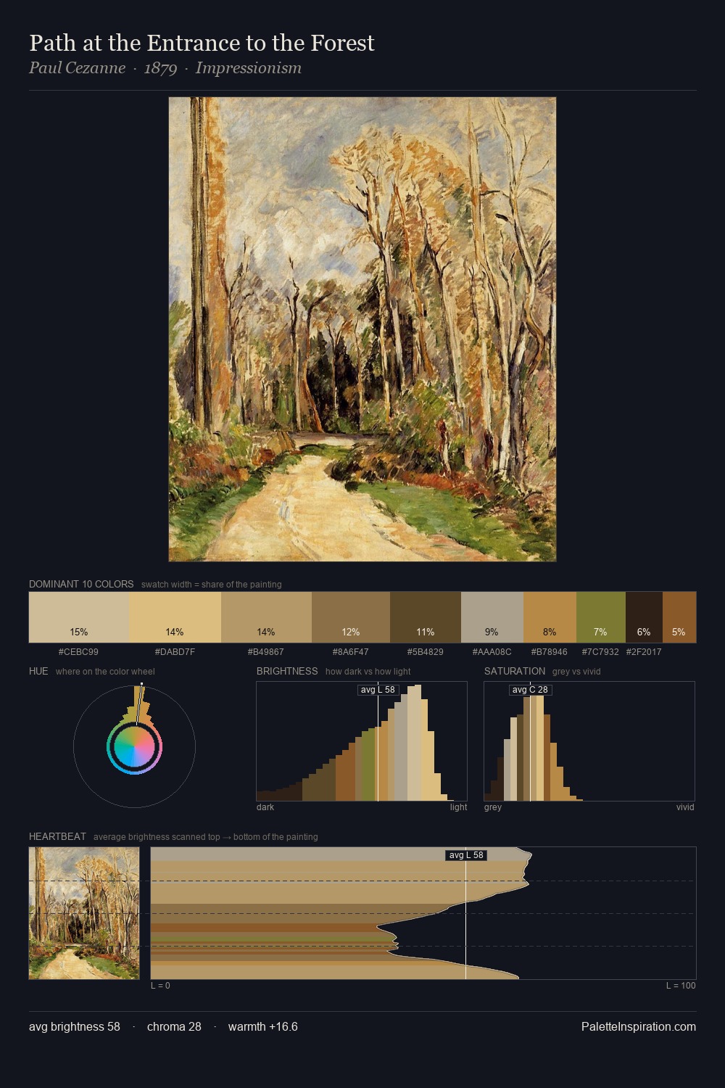The image size is (725, 1088).
Task: Click 'swatch width = share of the painting' caption
Action: 212,585
